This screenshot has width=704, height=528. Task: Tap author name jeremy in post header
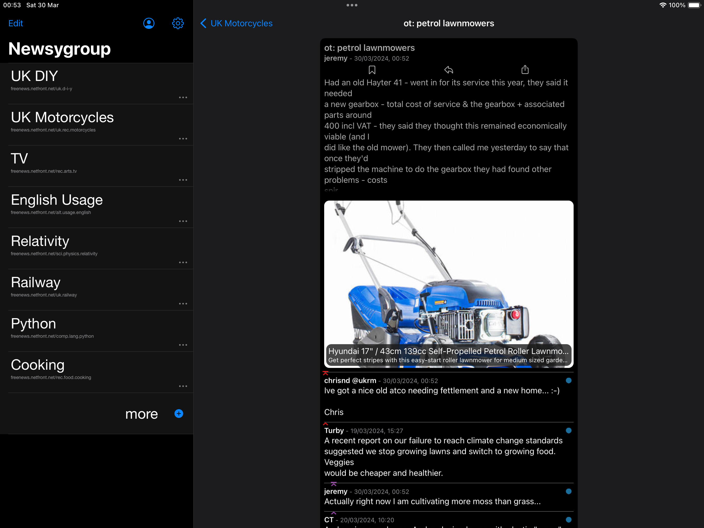coord(336,58)
